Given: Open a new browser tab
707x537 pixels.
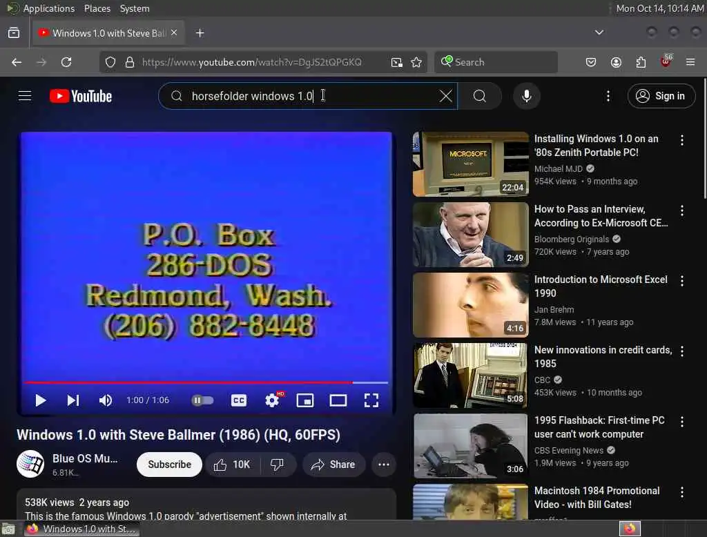Looking at the screenshot, I should click(x=200, y=33).
